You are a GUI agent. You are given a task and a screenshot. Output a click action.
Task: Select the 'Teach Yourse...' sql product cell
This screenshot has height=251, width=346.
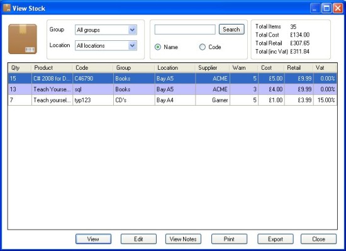tap(52, 89)
